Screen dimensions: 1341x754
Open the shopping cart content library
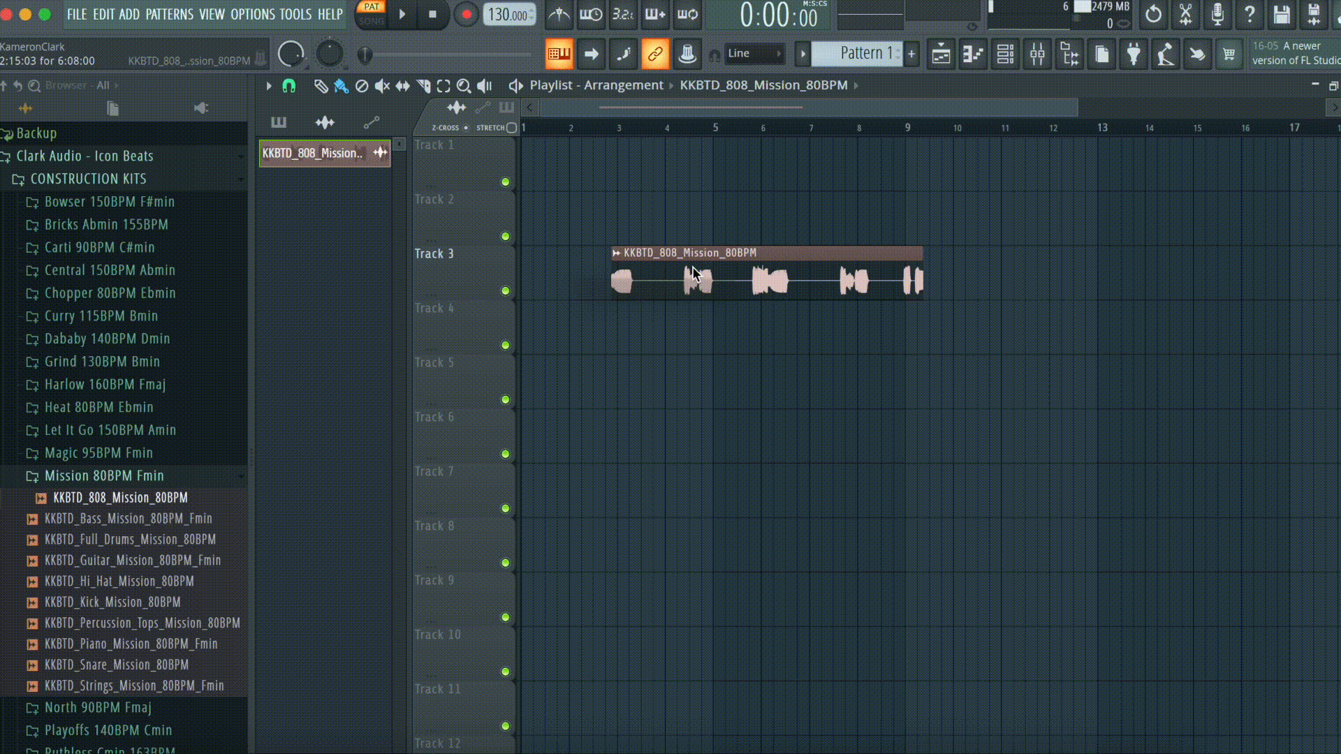tap(1229, 54)
